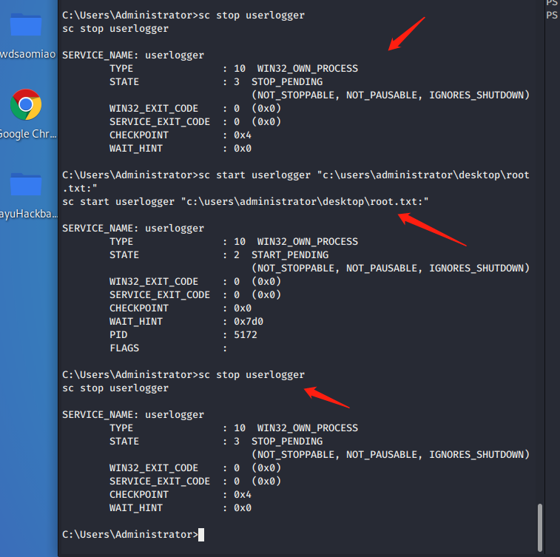Open the wdsaomiao folder on desktop
This screenshot has width=560, height=557.
click(x=26, y=24)
